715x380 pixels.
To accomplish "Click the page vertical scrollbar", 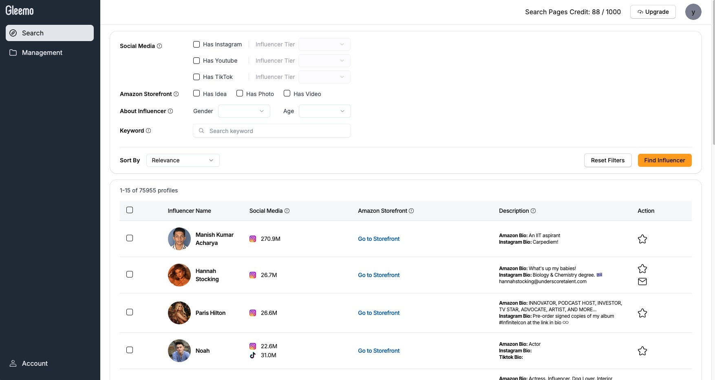I will tap(713, 73).
